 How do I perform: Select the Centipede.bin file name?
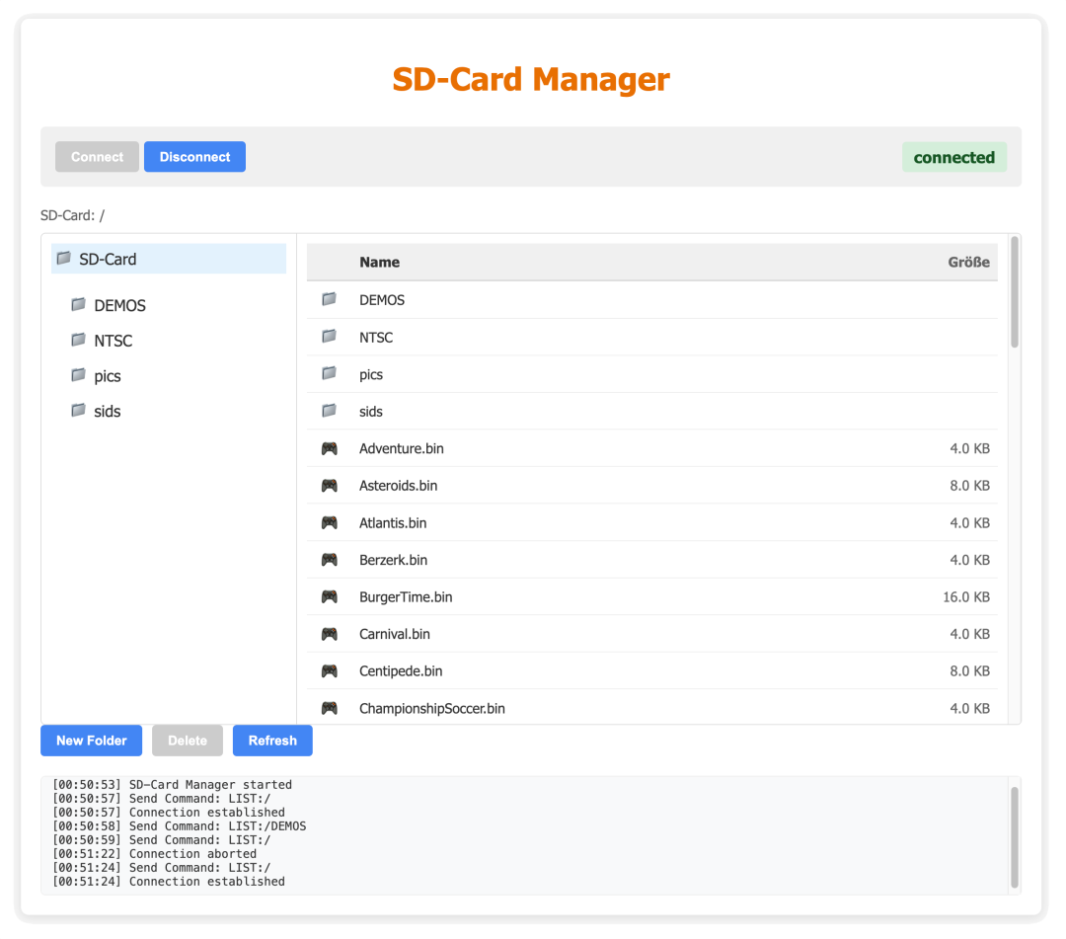click(401, 671)
